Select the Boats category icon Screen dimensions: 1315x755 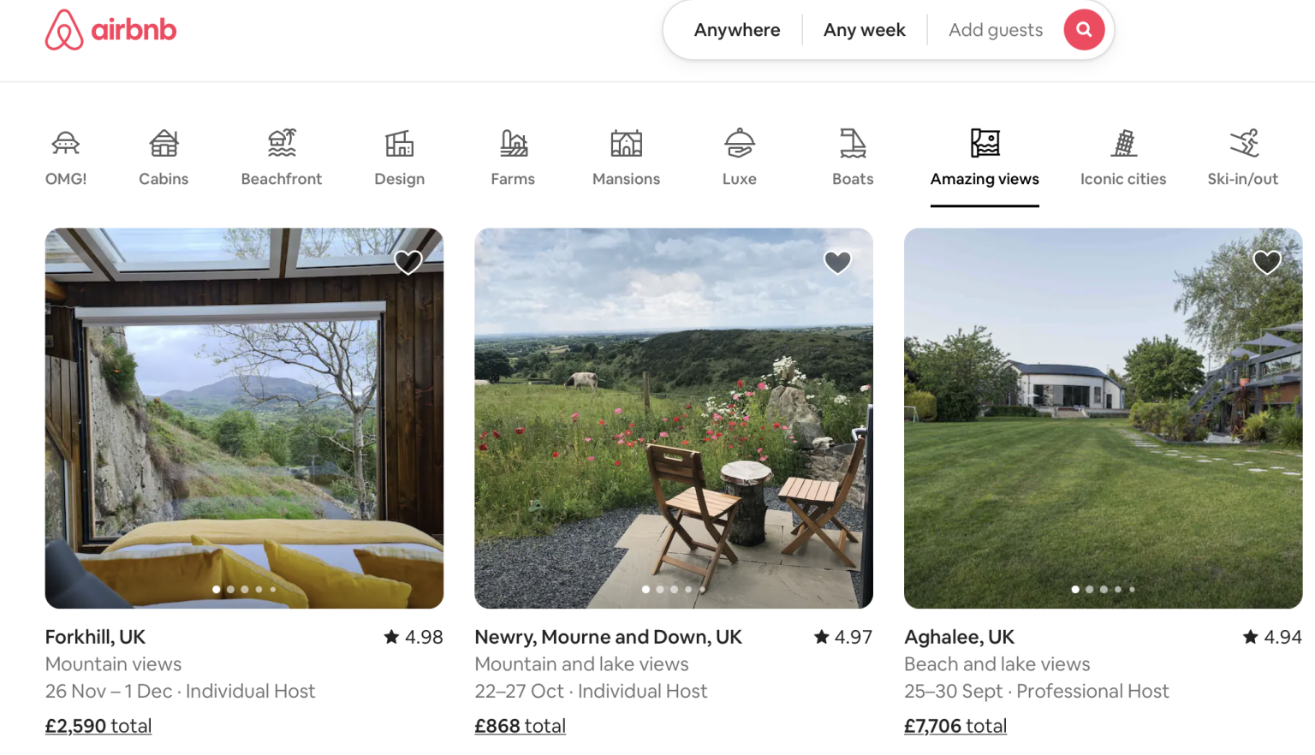853,144
